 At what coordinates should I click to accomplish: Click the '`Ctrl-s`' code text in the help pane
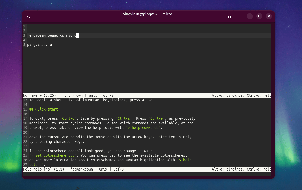124,118
